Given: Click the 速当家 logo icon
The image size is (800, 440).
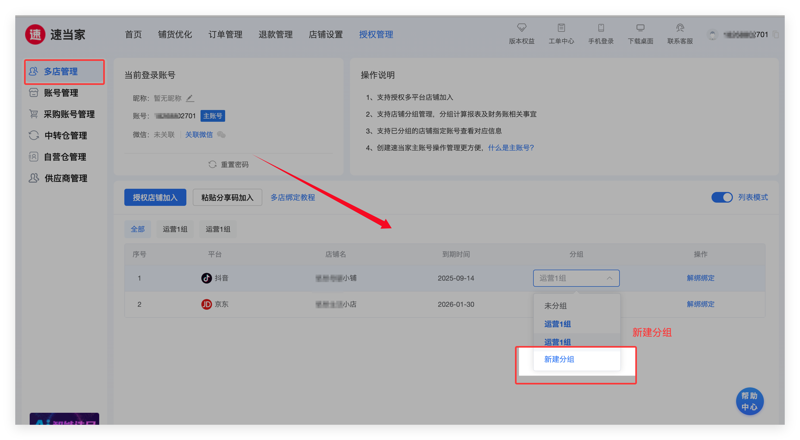Looking at the screenshot, I should [x=35, y=34].
